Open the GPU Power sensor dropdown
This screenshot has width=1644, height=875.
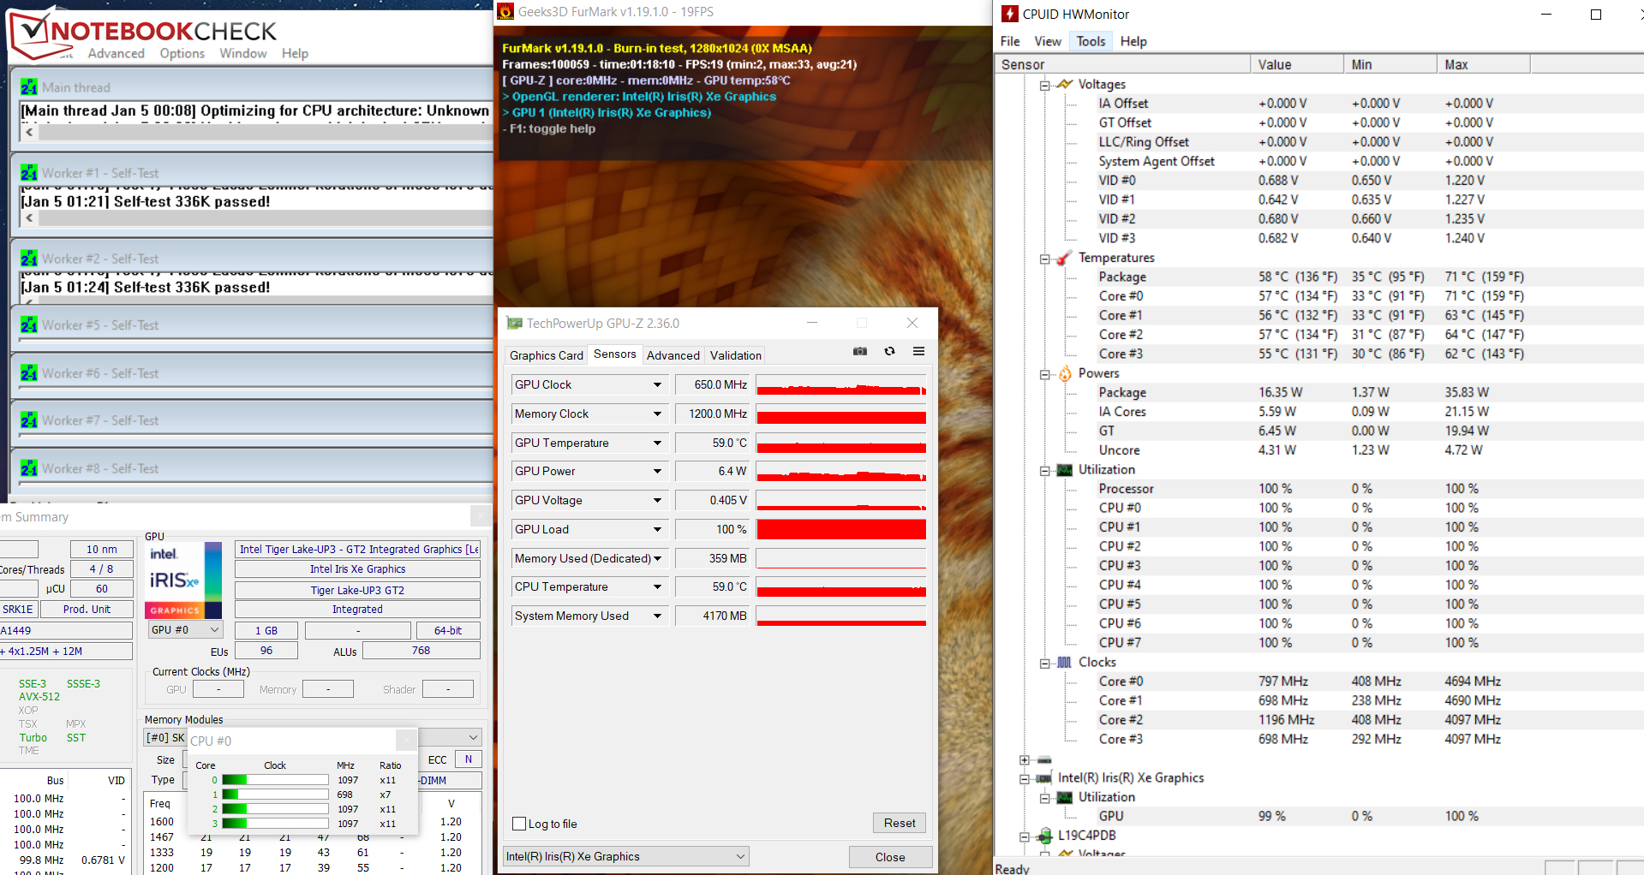click(657, 471)
